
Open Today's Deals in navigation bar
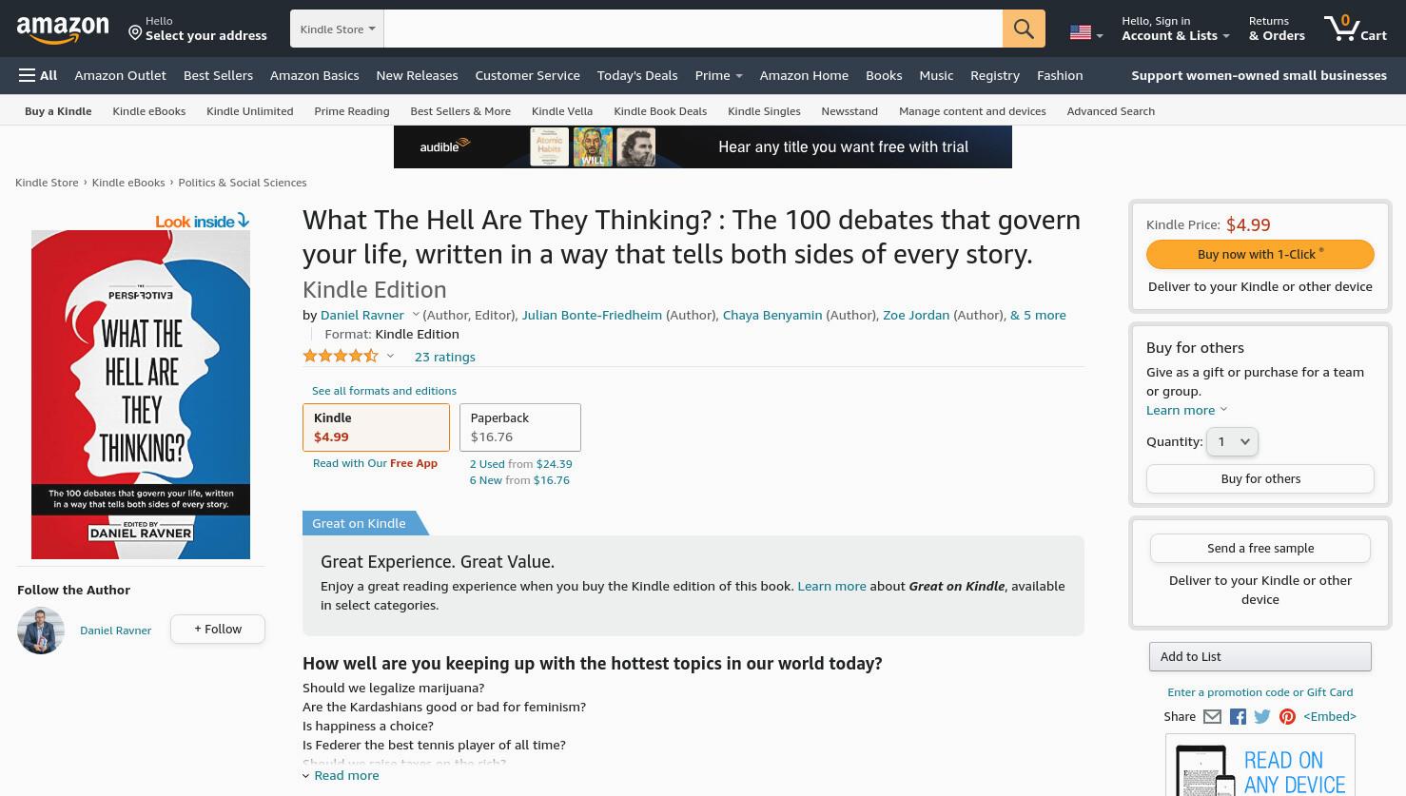click(x=637, y=75)
